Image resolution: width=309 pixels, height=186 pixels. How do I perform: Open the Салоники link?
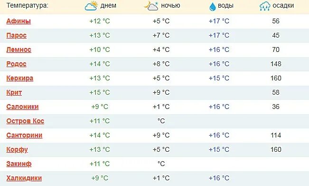(22, 107)
